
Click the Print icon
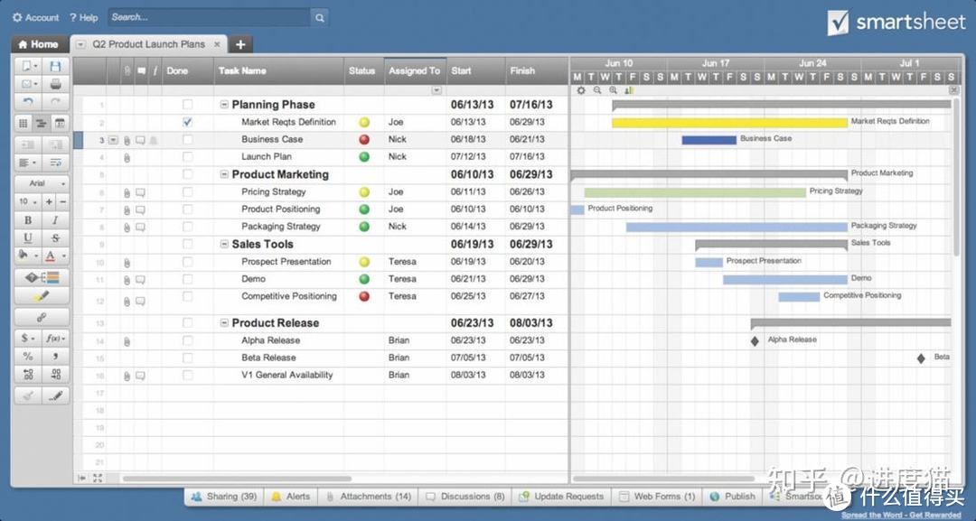point(55,84)
